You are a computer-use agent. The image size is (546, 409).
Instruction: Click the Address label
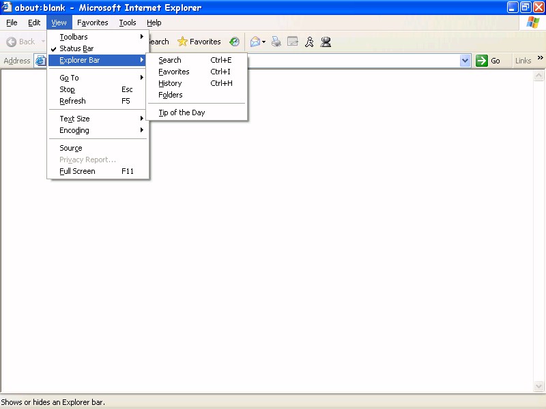(x=16, y=61)
